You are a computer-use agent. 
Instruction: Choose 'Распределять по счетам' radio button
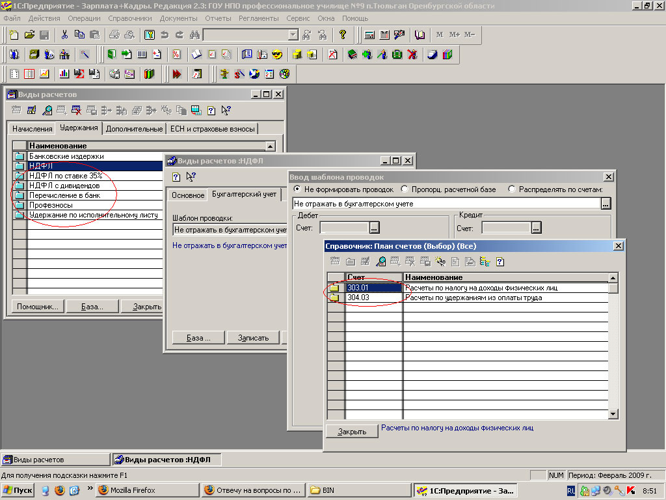[511, 189]
